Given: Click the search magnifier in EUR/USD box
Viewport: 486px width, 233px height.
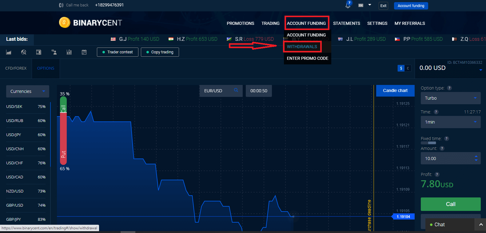Looking at the screenshot, I should 236,90.
